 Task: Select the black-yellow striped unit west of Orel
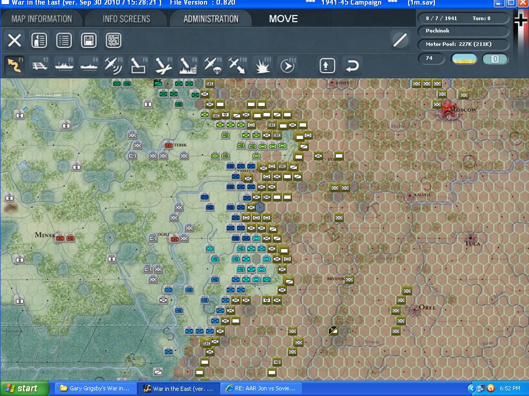[x=334, y=331]
